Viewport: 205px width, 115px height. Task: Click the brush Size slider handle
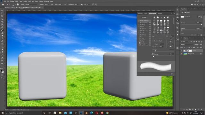click(171, 39)
